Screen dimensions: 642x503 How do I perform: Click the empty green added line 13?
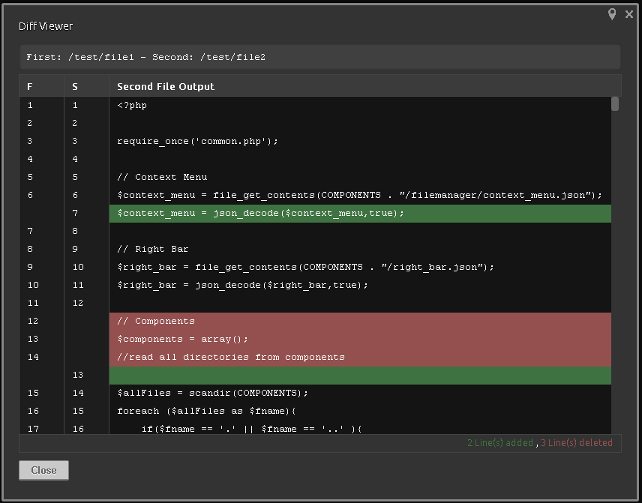(x=360, y=375)
